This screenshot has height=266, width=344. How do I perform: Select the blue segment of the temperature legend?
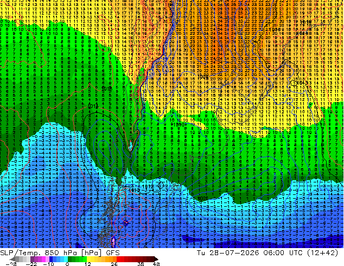59,259
